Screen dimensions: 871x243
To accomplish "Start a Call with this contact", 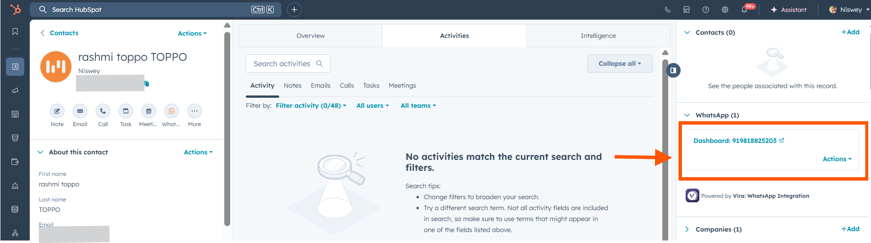I will click(x=103, y=111).
